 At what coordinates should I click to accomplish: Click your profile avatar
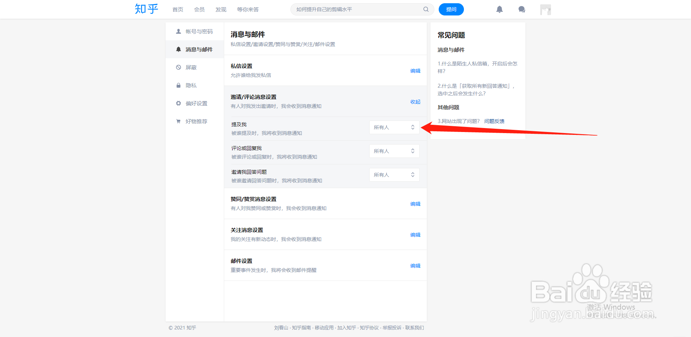(x=545, y=9)
